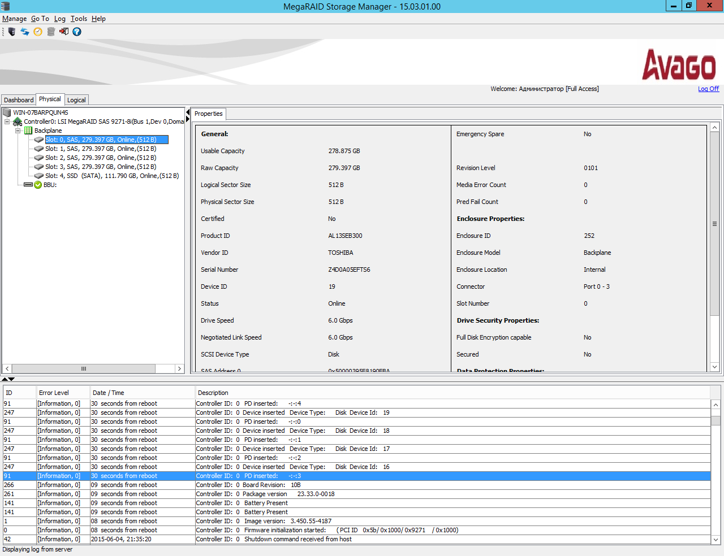The width and height of the screenshot is (724, 556).
Task: Select WIN-07BARPQUN4S host node
Action: tap(41, 112)
